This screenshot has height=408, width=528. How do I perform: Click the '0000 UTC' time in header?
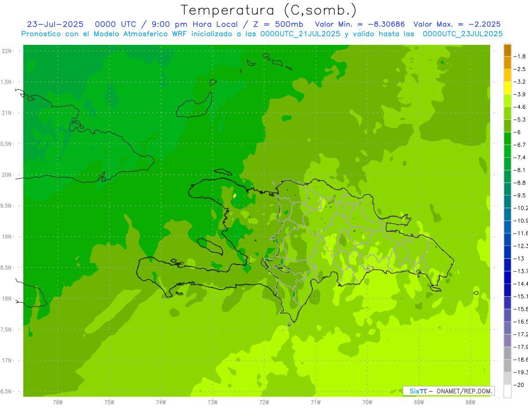coord(115,24)
